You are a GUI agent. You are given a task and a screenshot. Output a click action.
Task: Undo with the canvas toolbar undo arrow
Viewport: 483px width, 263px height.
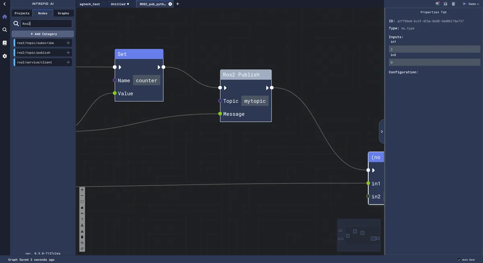[82, 243]
